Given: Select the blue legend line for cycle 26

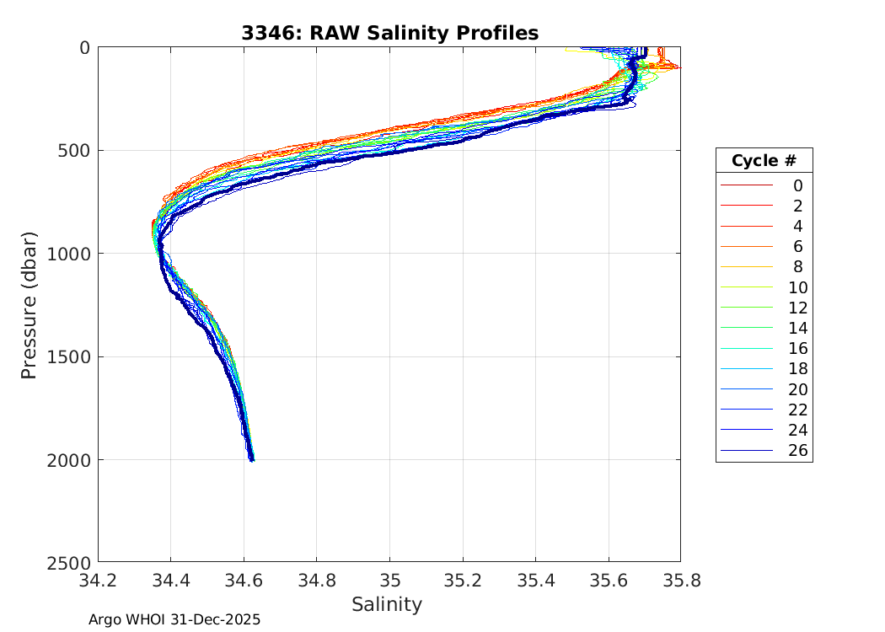Looking at the screenshot, I should [x=746, y=451].
